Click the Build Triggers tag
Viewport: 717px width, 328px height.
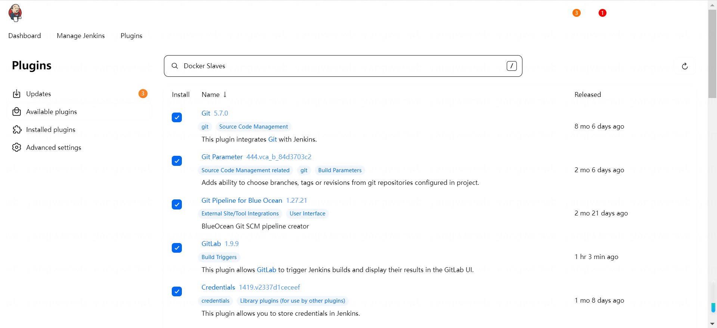pos(219,257)
